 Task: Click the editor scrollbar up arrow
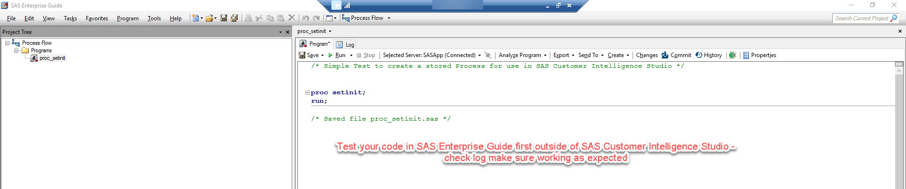pos(899,71)
